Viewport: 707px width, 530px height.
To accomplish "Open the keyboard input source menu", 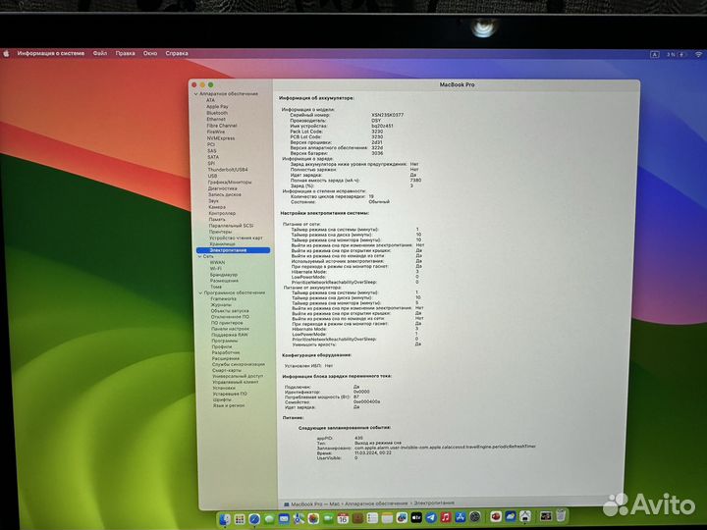I will pos(655,54).
